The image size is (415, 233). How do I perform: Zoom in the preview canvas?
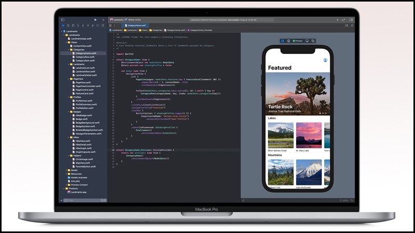coord(352,200)
